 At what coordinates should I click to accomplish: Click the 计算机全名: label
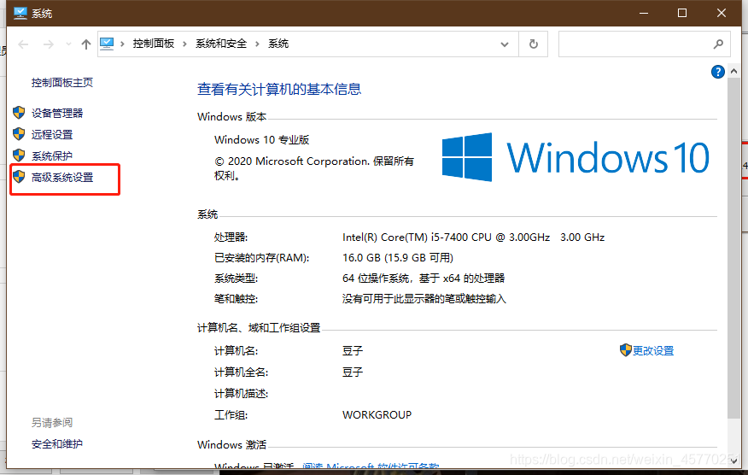pyautogui.click(x=242, y=372)
